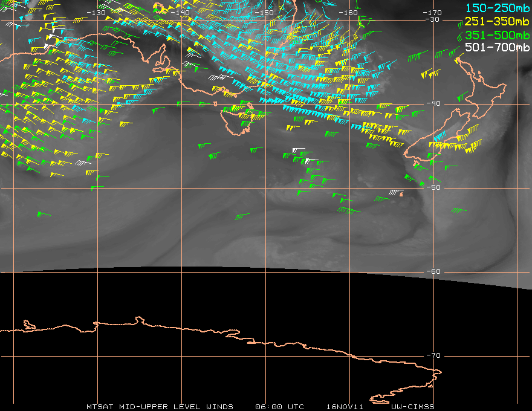Click the 16NOV11 date text
The height and width of the screenshot is (411, 532).
coord(345,407)
